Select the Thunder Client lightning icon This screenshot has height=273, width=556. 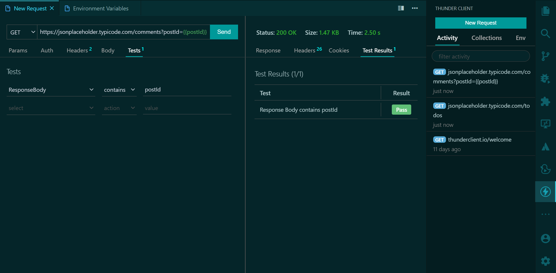[546, 192]
